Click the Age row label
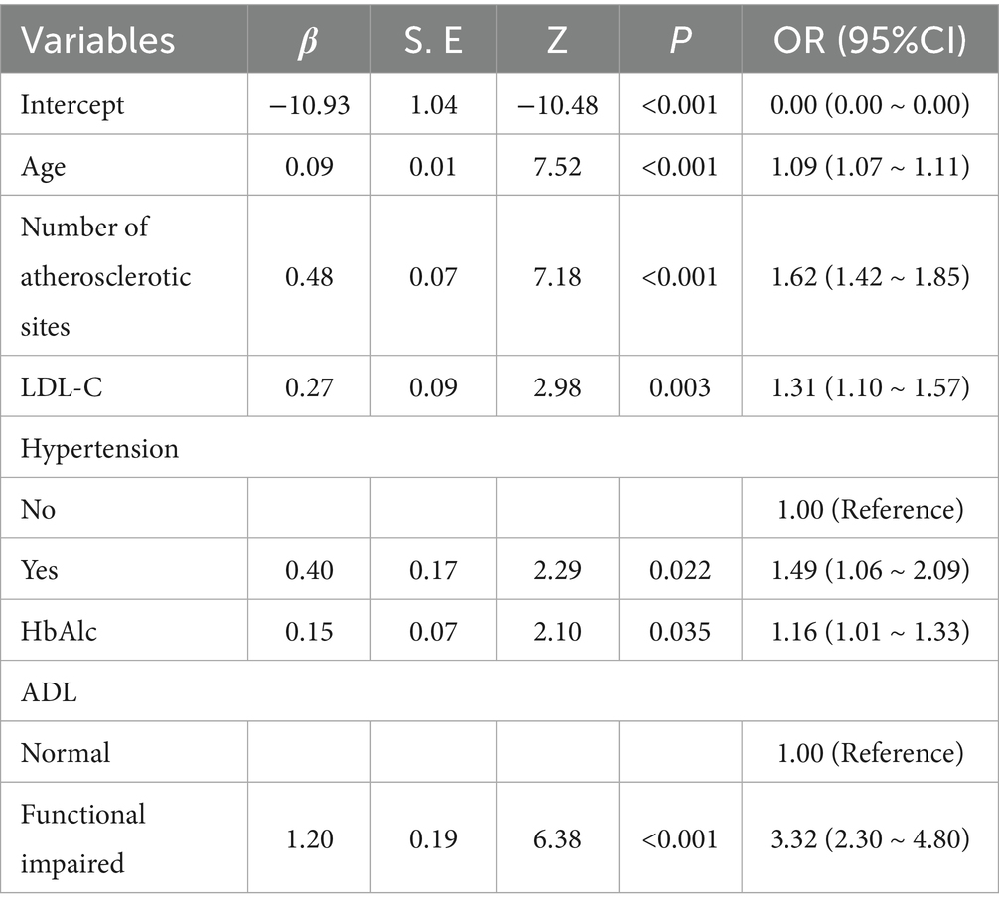Viewport: 999px width, 911px height. click(42, 165)
